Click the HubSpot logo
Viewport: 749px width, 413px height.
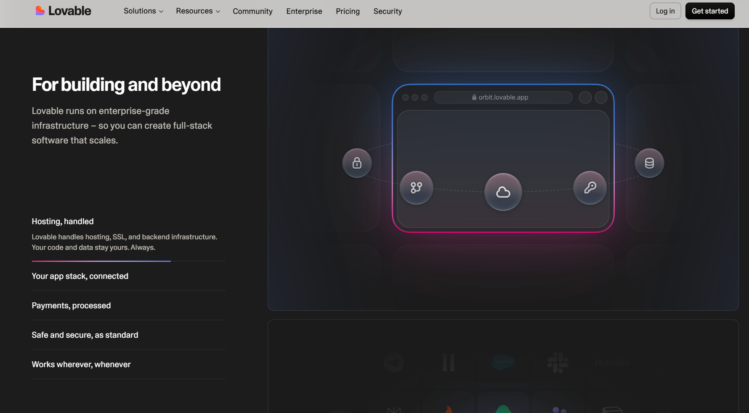point(612,362)
